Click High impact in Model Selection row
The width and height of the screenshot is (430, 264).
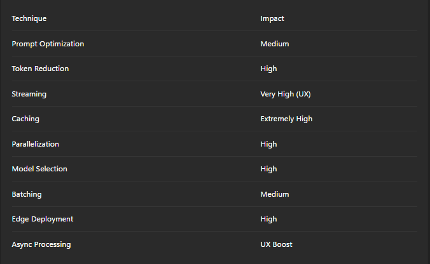pos(268,169)
